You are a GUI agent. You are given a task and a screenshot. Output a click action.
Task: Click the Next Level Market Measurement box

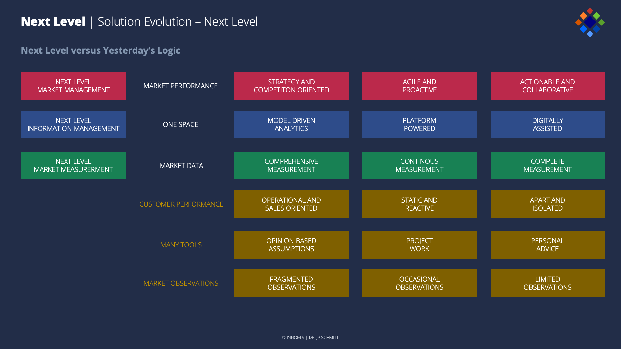(x=73, y=165)
